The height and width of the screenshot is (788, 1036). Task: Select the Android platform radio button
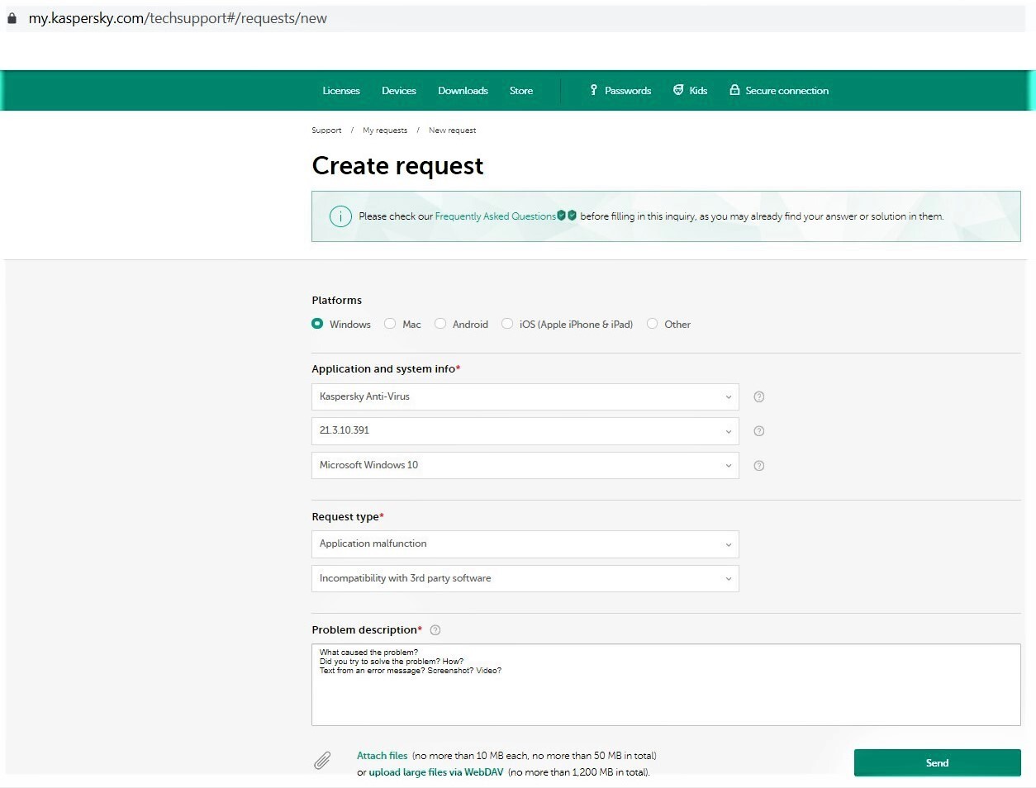pyautogui.click(x=440, y=324)
